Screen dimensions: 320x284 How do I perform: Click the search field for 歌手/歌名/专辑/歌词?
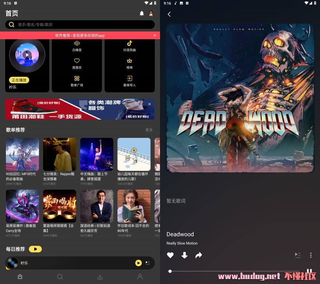click(x=80, y=25)
